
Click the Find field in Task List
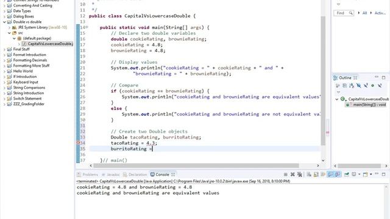(x=343, y=13)
